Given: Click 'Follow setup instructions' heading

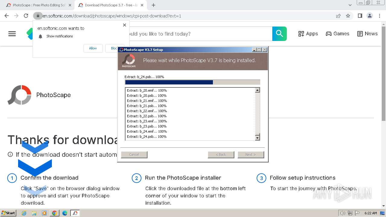Looking at the screenshot, I should (x=302, y=178).
